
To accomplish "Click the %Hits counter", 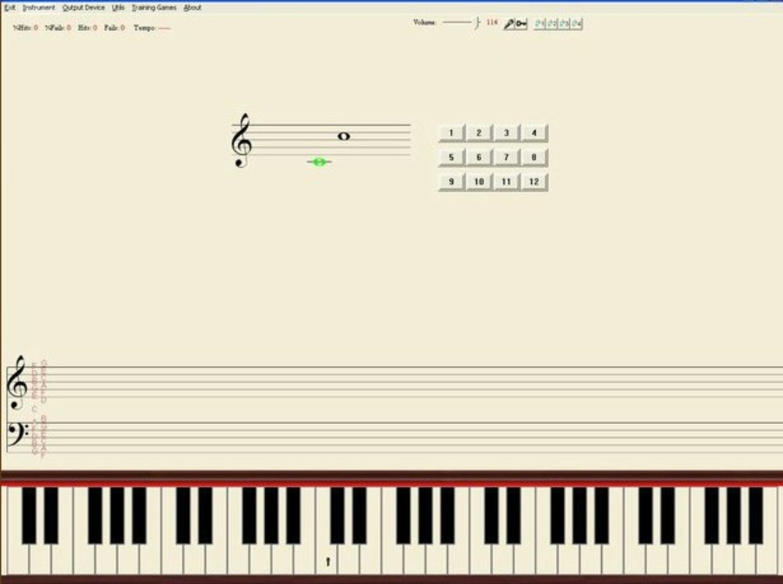I will (x=26, y=28).
